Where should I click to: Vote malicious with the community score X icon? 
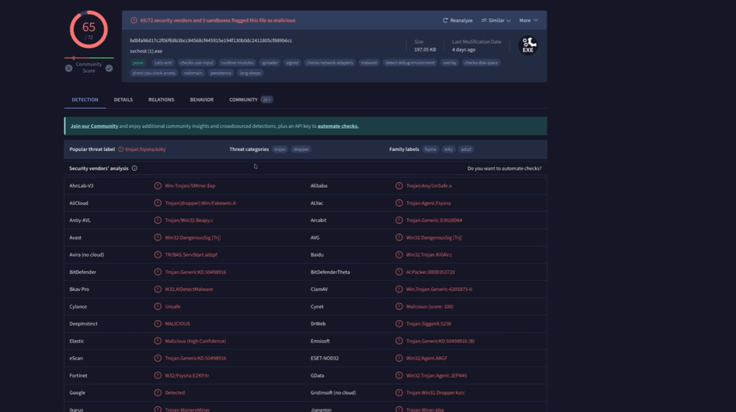(x=69, y=68)
